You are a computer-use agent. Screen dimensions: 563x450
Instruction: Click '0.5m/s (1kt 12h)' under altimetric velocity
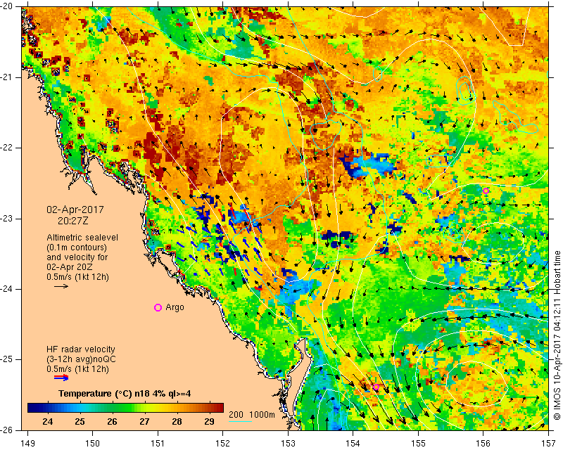tap(77, 277)
